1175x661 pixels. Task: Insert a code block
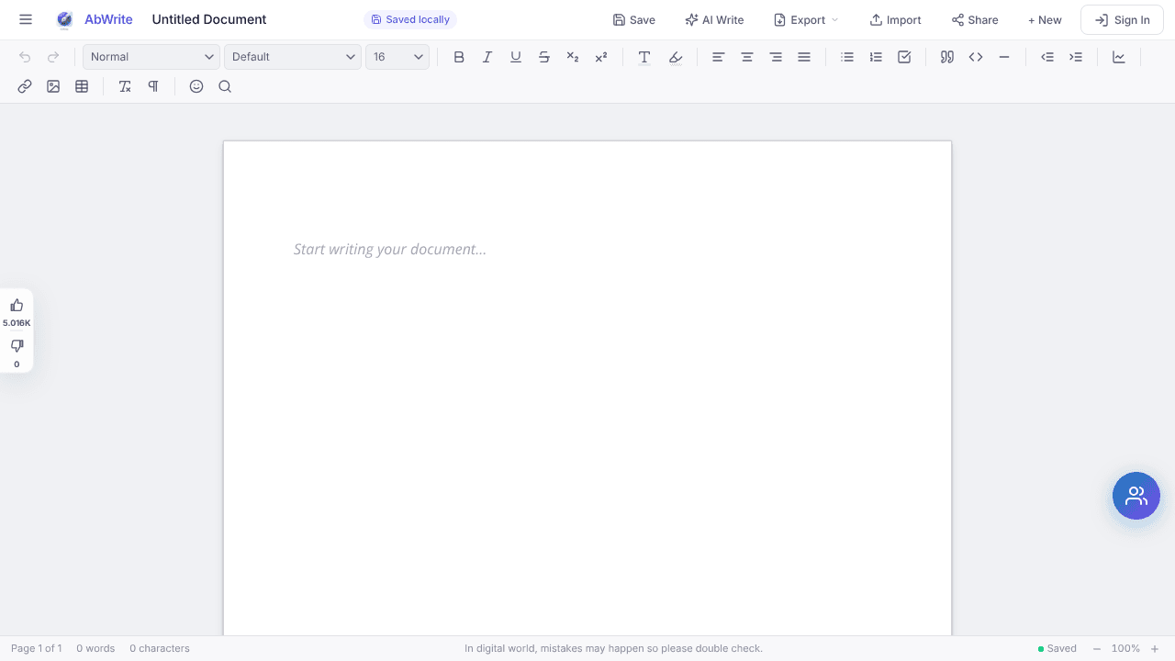coord(976,57)
